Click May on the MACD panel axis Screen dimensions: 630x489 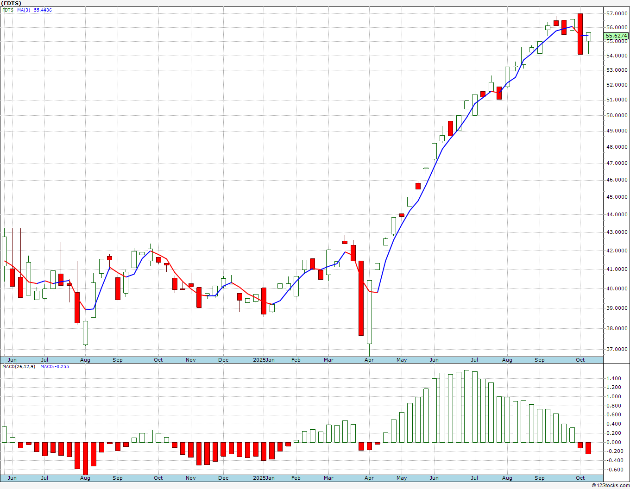click(402, 478)
